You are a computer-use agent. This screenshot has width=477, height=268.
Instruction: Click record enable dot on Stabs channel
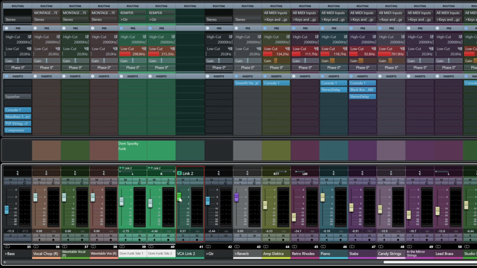point(370,240)
